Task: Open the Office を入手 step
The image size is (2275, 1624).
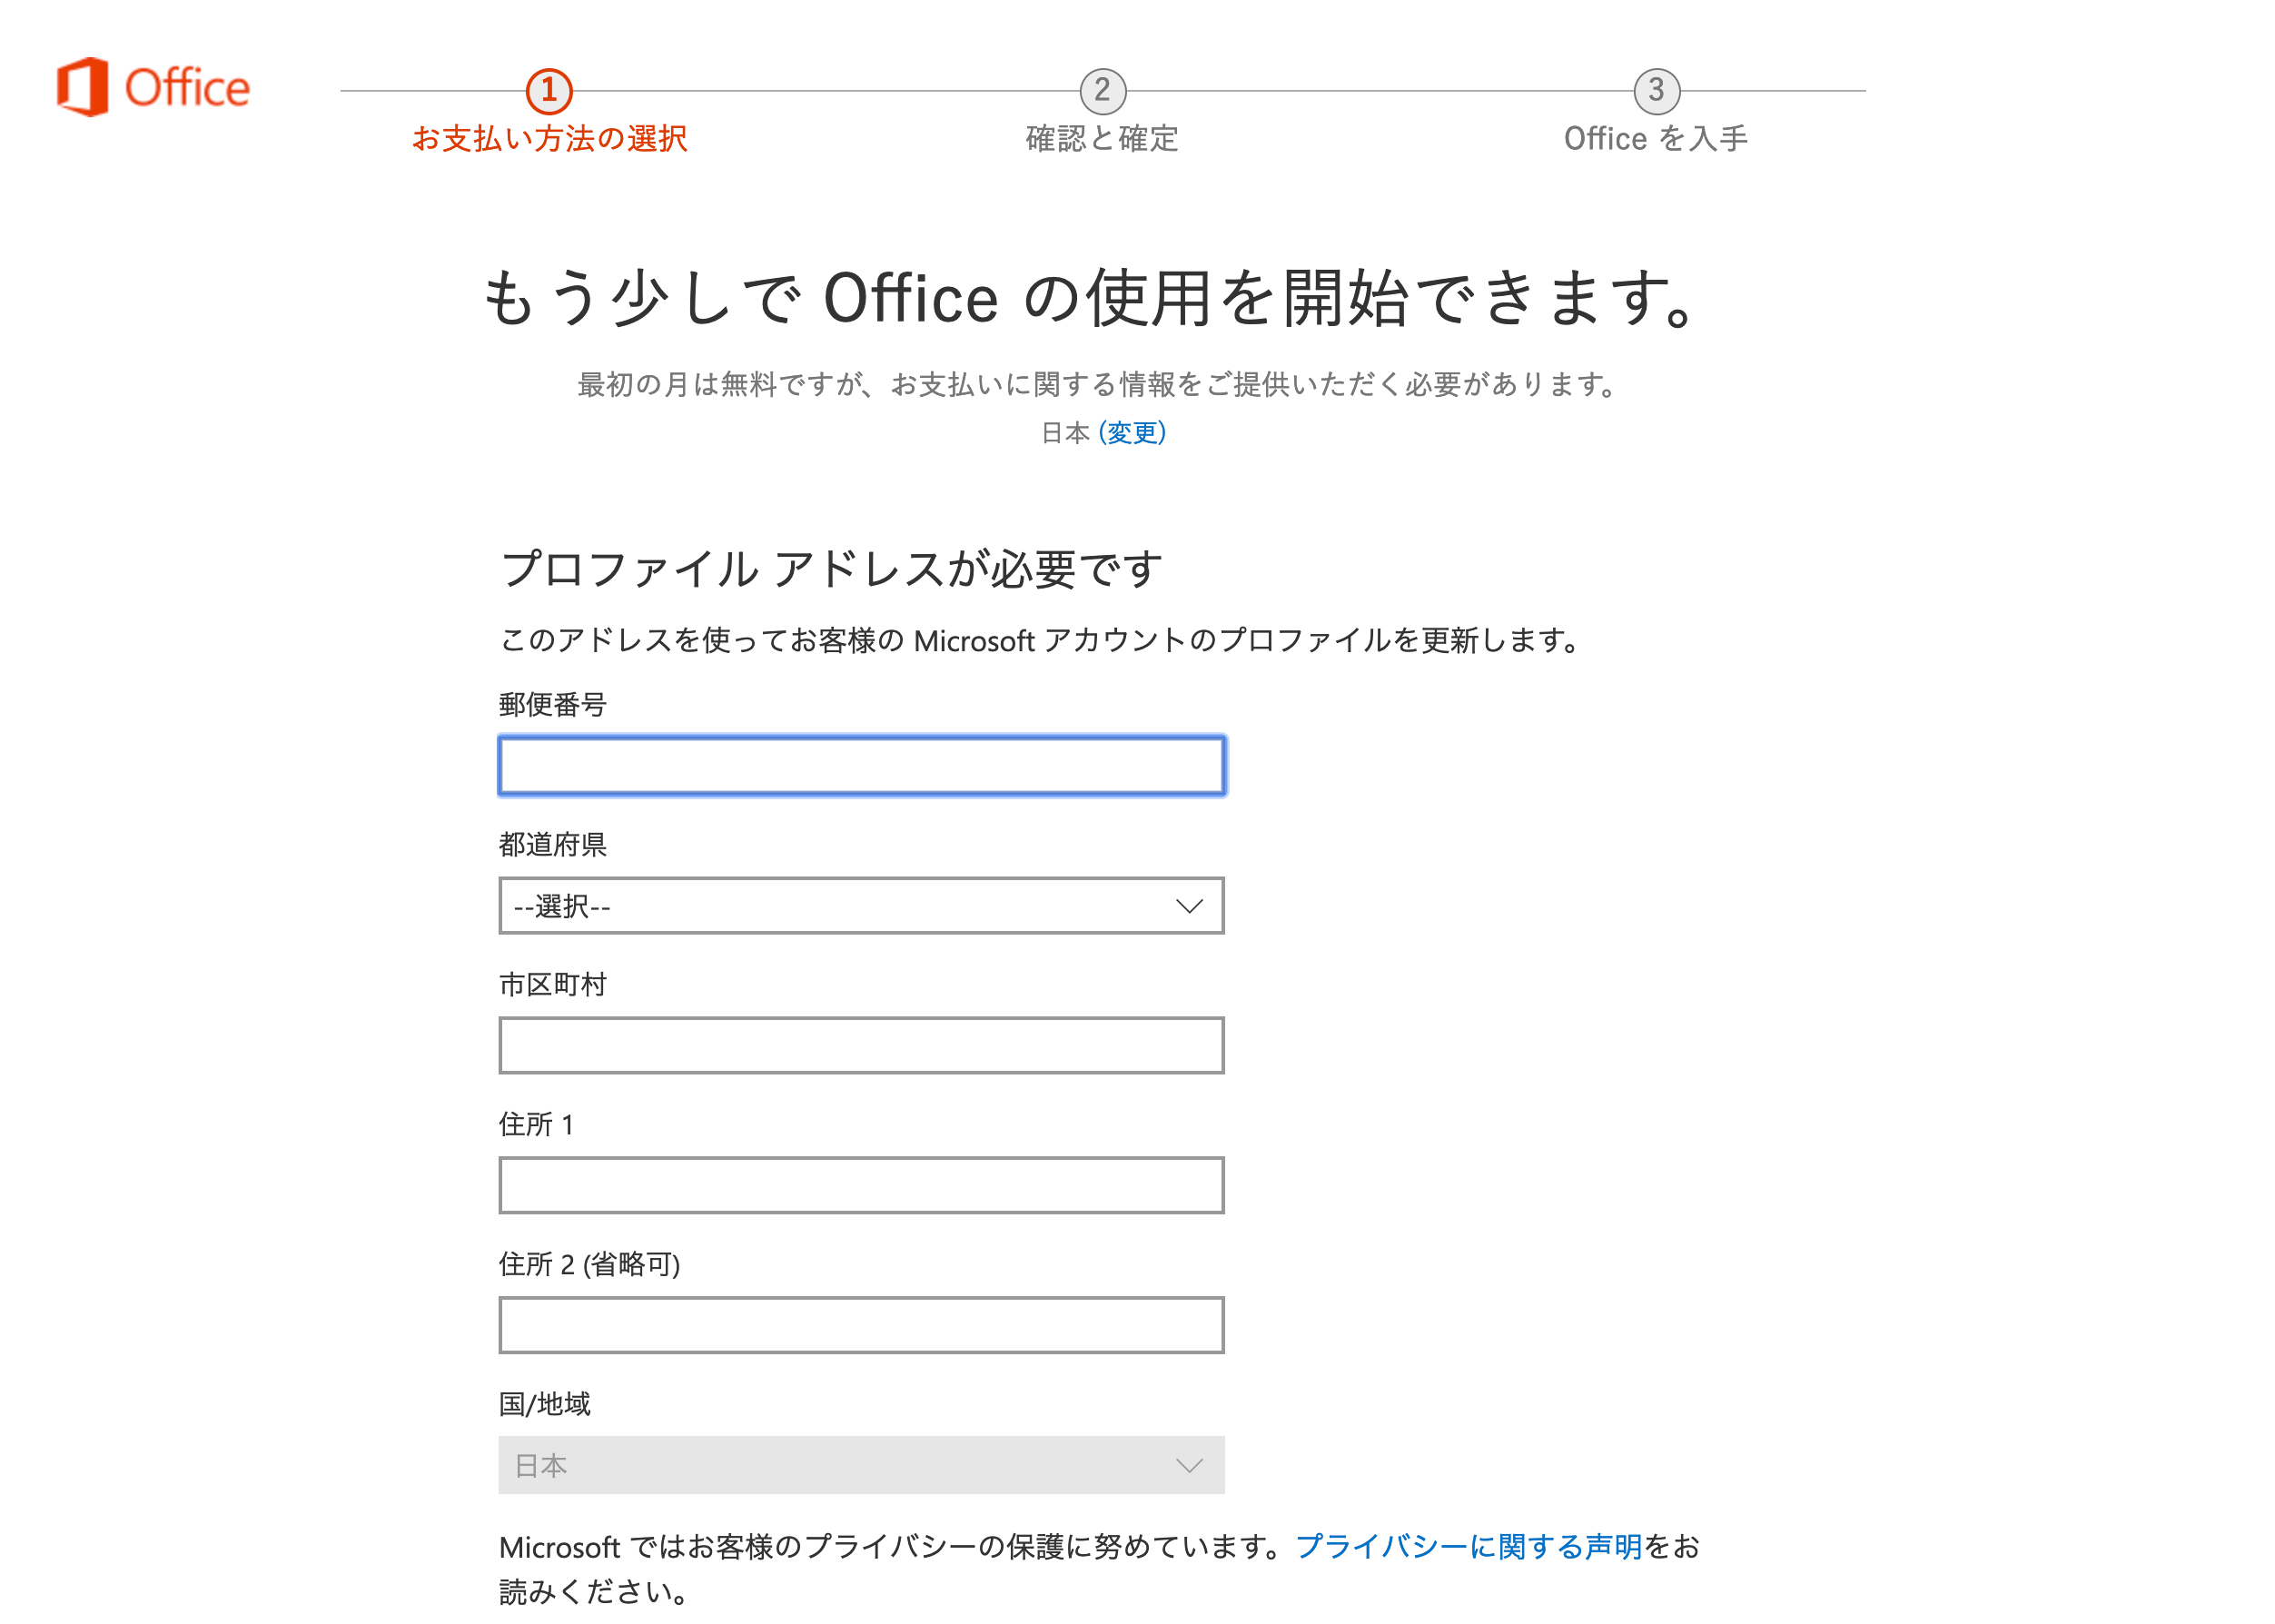Action: click(1656, 139)
